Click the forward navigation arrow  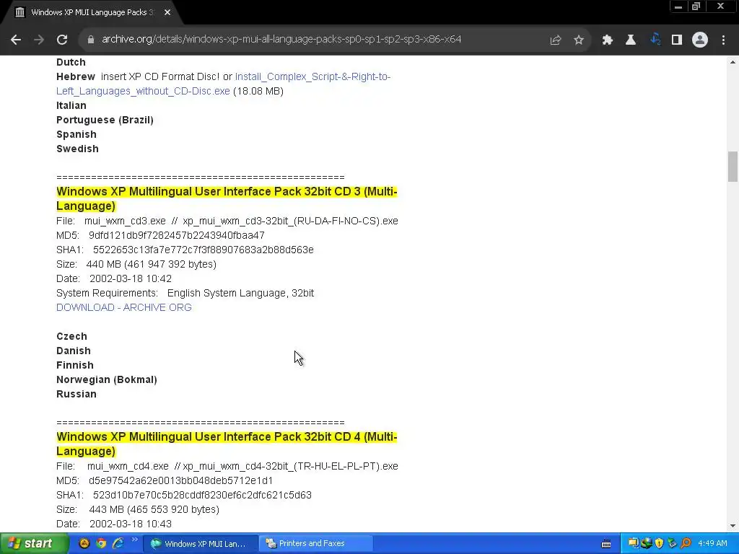point(39,40)
